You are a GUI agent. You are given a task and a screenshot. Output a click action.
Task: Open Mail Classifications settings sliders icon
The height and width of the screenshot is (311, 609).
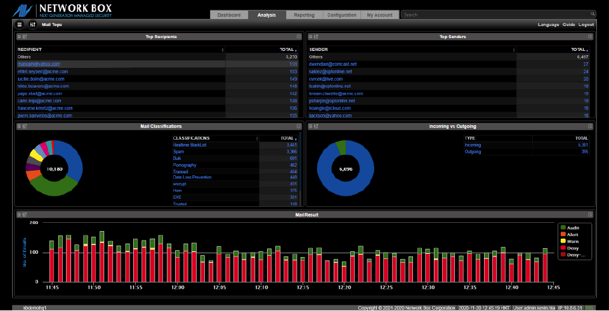coord(25,126)
